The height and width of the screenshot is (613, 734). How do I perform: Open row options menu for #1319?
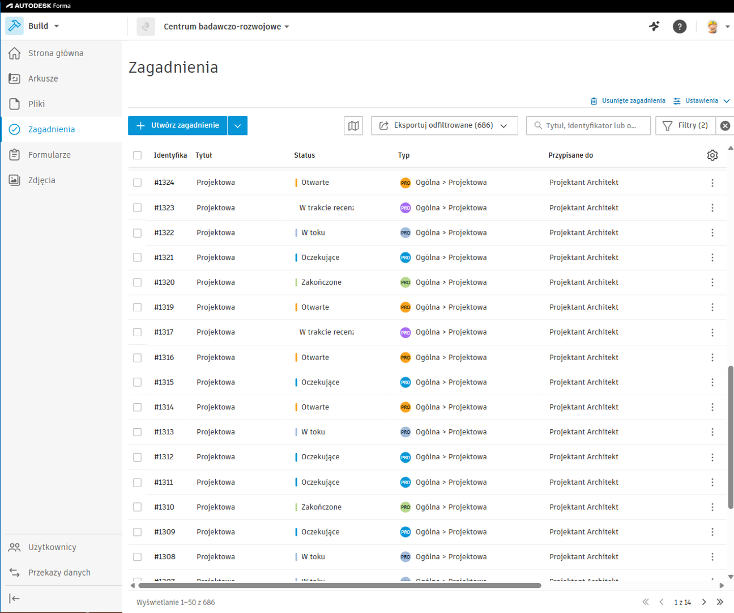click(x=712, y=307)
